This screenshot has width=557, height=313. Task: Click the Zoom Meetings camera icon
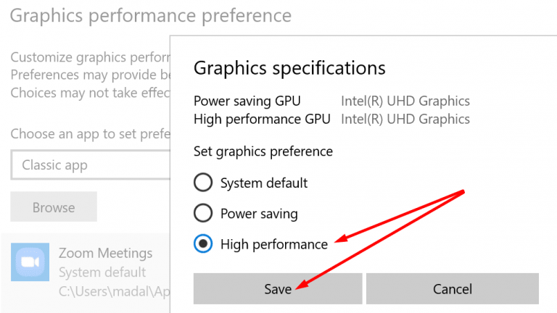(30, 262)
